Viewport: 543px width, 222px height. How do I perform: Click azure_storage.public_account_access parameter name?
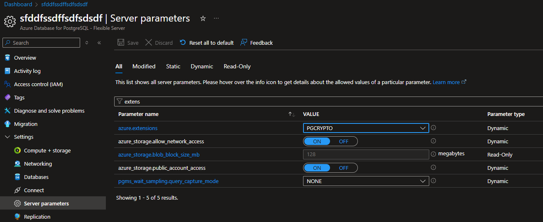(162, 168)
